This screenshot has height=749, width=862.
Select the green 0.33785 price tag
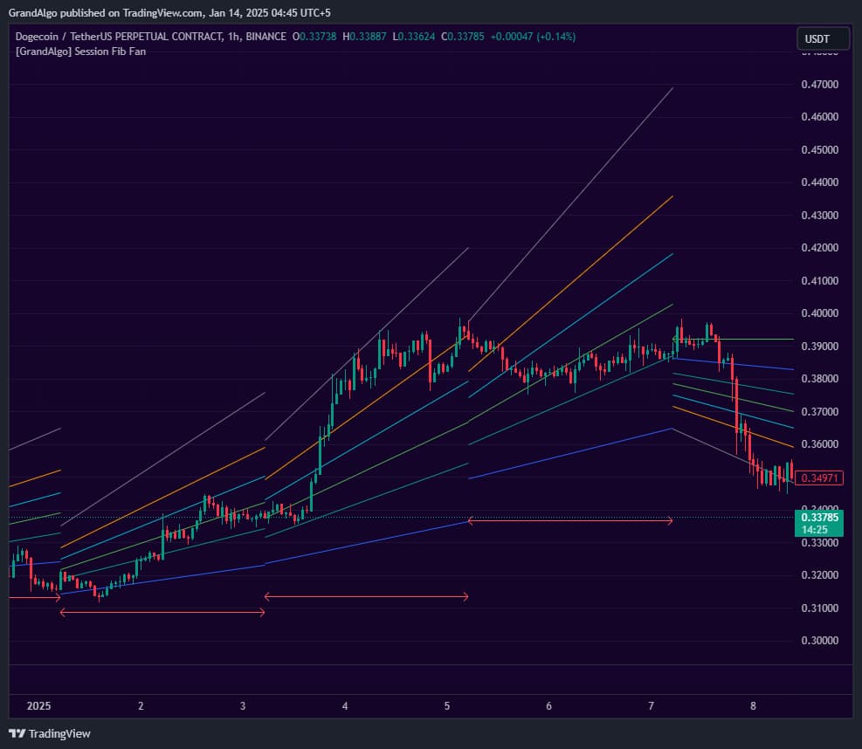[819, 518]
